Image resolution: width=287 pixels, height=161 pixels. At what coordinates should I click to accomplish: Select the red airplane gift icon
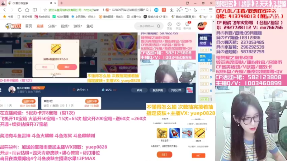point(187,133)
